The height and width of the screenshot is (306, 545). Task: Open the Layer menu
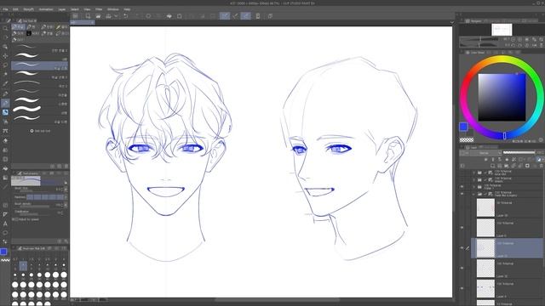pos(62,9)
